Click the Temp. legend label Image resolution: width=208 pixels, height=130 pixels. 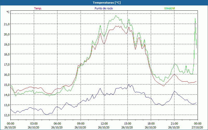pos(38,8)
